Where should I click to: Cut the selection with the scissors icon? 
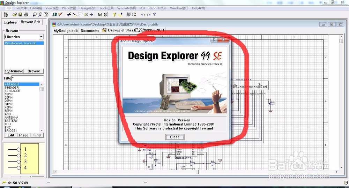[69, 15]
